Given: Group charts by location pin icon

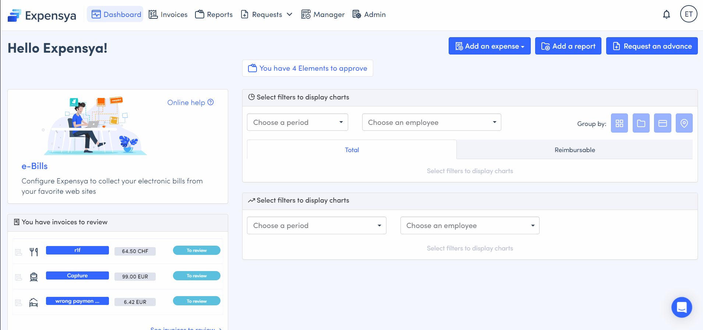Looking at the screenshot, I should click(684, 123).
